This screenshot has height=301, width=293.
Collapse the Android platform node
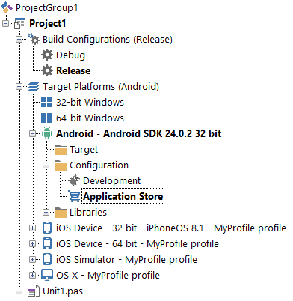tap(32, 134)
